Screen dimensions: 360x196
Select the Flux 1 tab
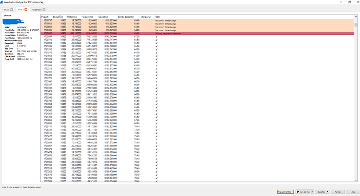point(22,9)
